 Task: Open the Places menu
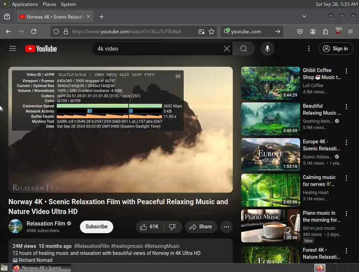point(49,4)
